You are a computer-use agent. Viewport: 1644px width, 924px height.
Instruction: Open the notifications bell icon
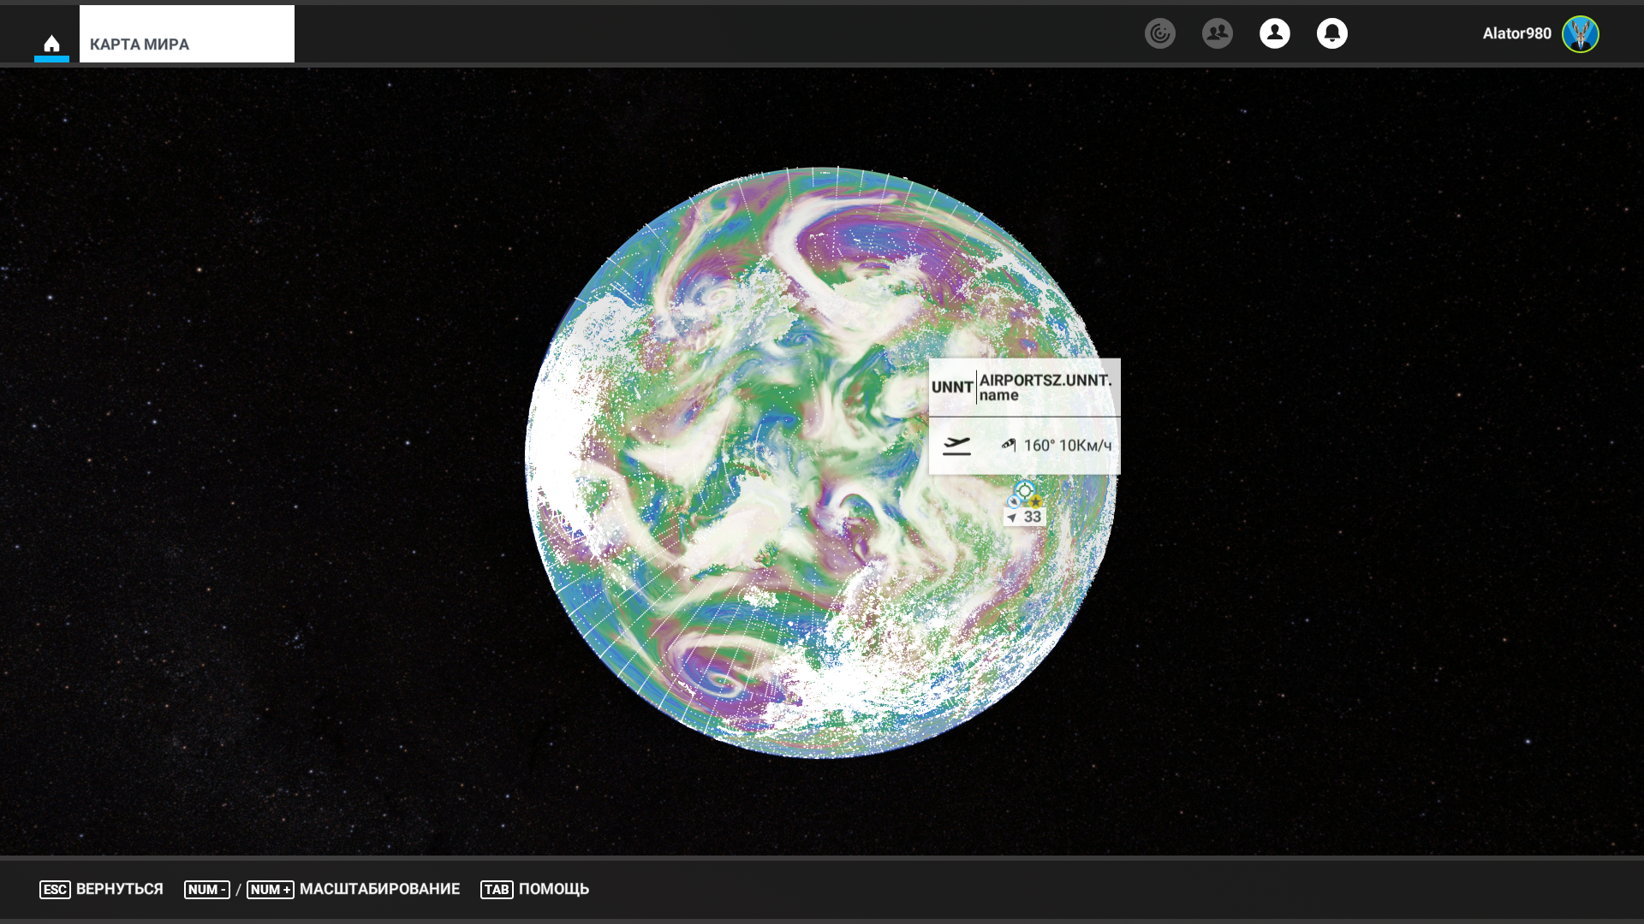(1332, 33)
